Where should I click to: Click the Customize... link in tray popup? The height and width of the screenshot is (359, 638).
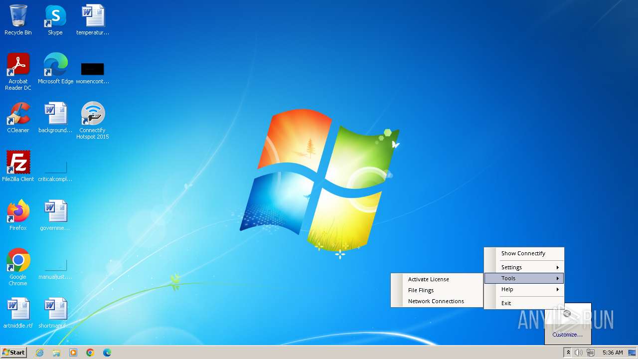[x=567, y=335]
